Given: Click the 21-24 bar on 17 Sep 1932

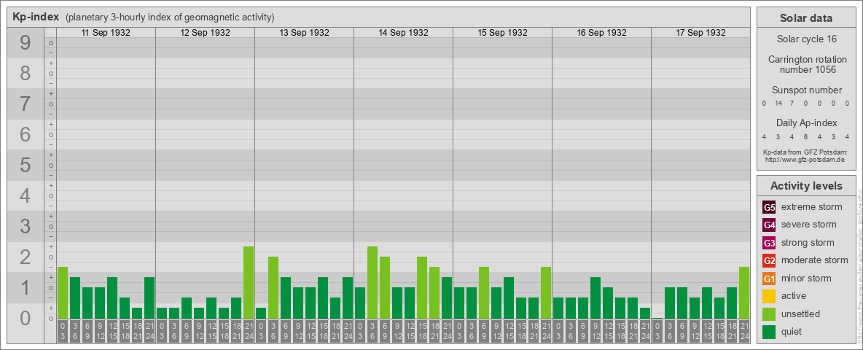Looking at the screenshot, I should tap(744, 293).
